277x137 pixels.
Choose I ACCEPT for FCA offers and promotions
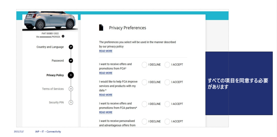click(167, 65)
